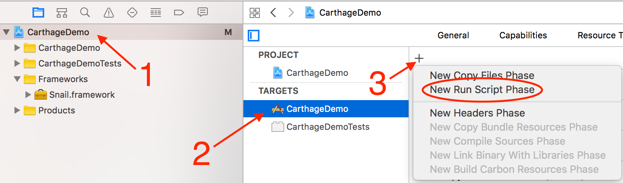Show the Report navigator speech bubble icon
The width and height of the screenshot is (623, 183).
click(x=203, y=13)
